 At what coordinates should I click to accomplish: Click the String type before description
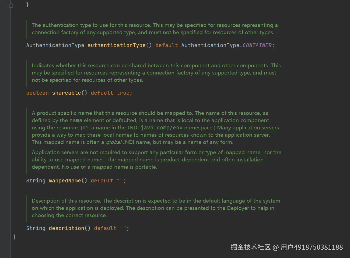pyautogui.click(x=36, y=228)
